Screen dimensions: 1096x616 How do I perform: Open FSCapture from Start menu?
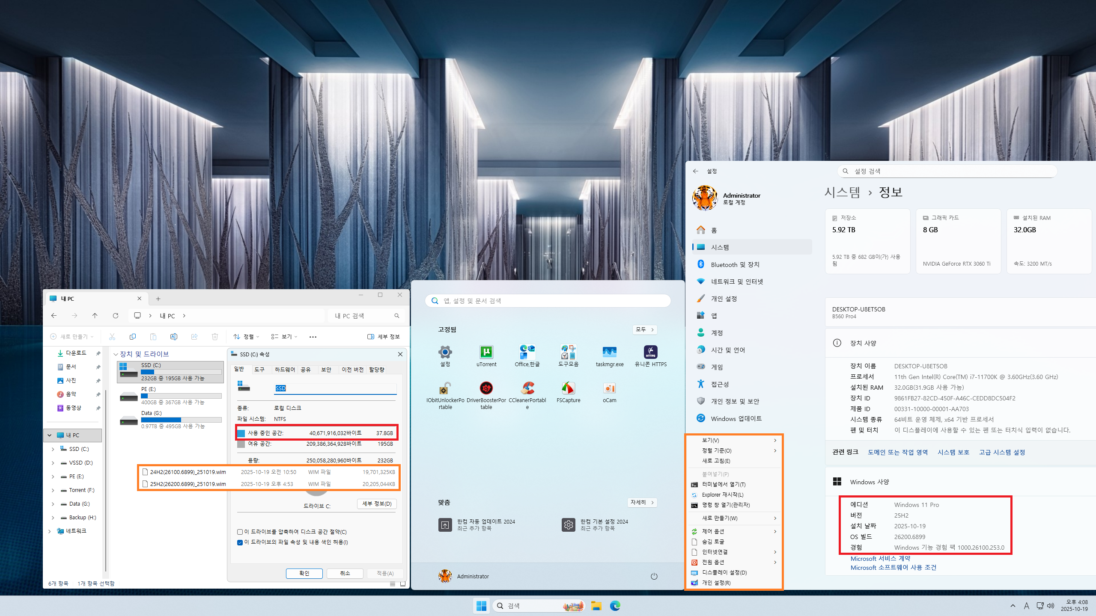click(x=568, y=389)
